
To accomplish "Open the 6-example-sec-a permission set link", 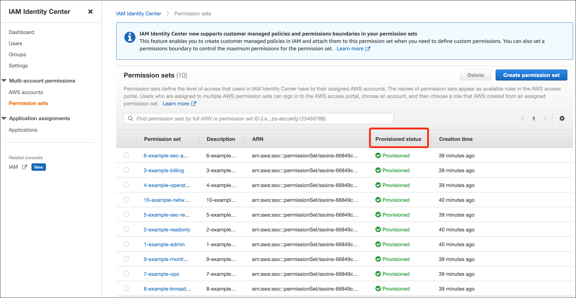I will (166, 156).
